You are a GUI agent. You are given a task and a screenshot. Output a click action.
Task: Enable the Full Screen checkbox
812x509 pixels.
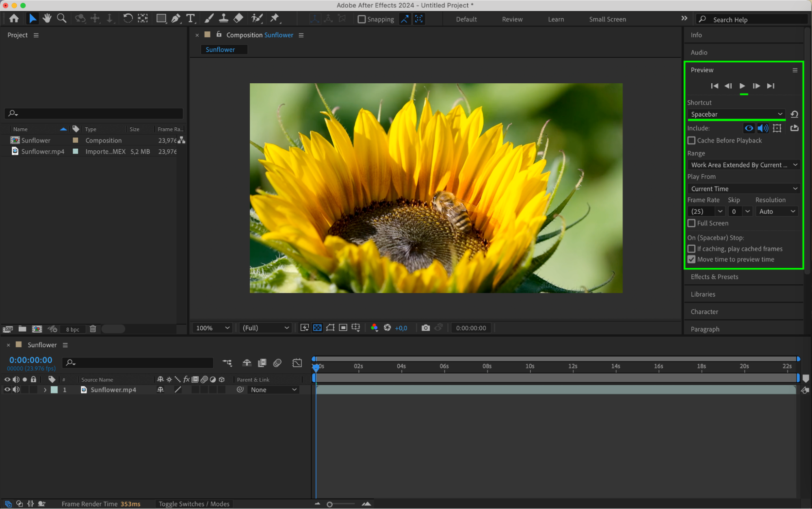pos(691,223)
